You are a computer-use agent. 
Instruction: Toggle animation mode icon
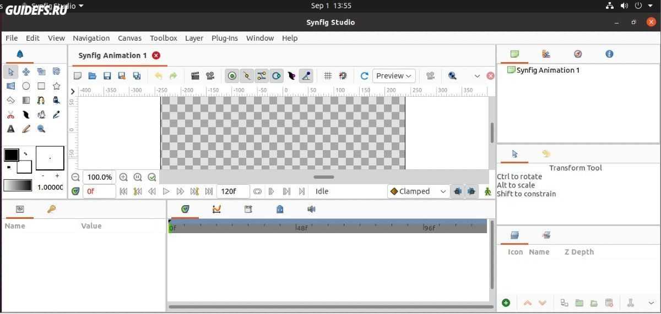[487, 191]
